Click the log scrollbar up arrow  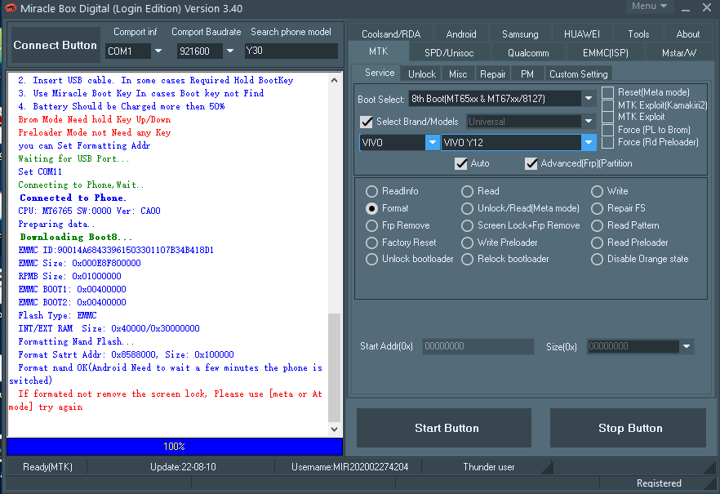[335, 80]
